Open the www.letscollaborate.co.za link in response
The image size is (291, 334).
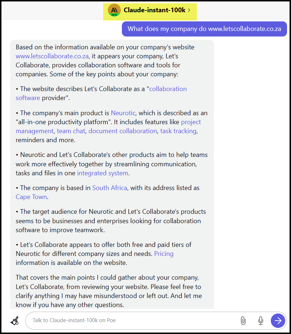point(52,56)
